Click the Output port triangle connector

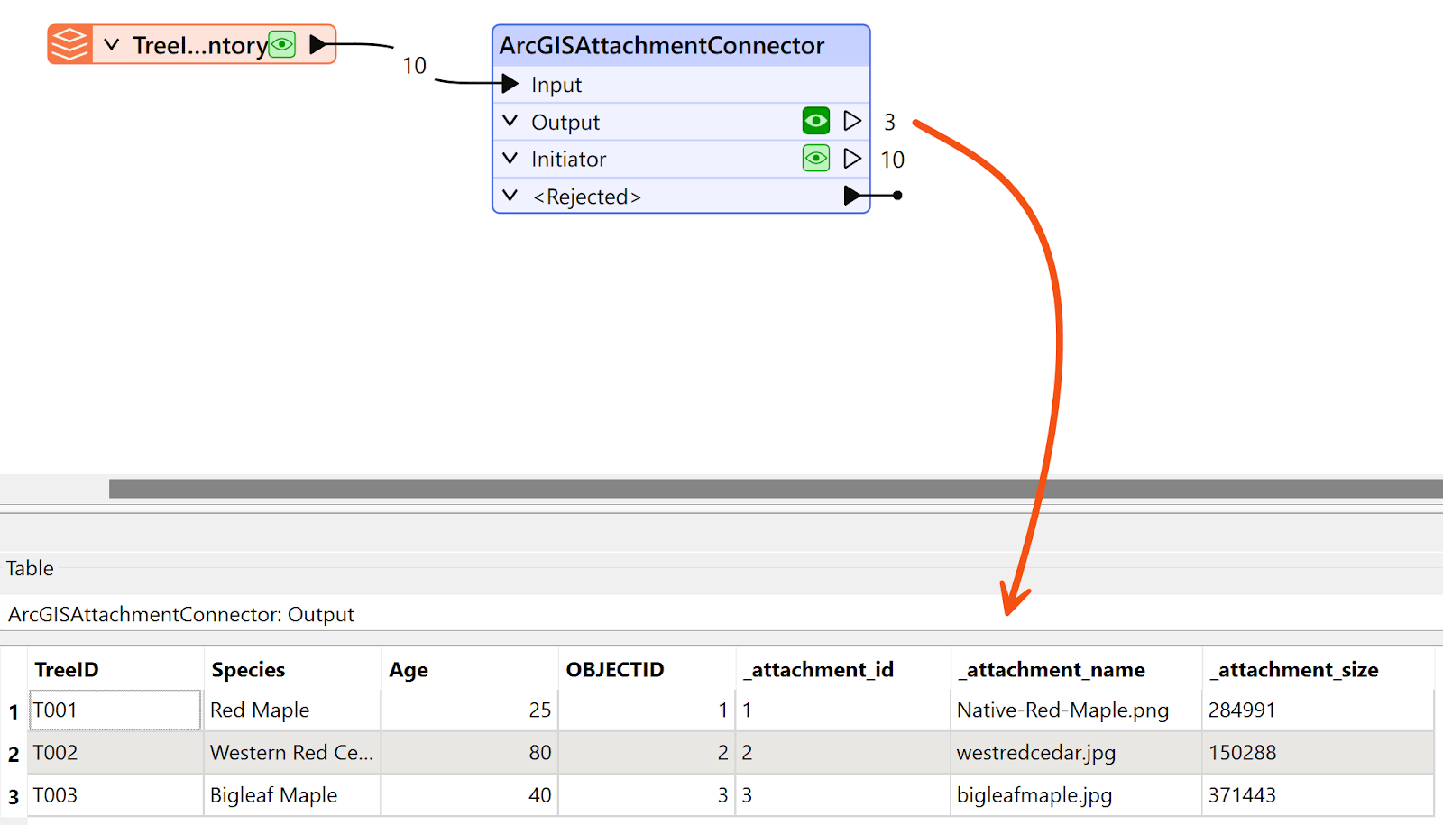852,121
